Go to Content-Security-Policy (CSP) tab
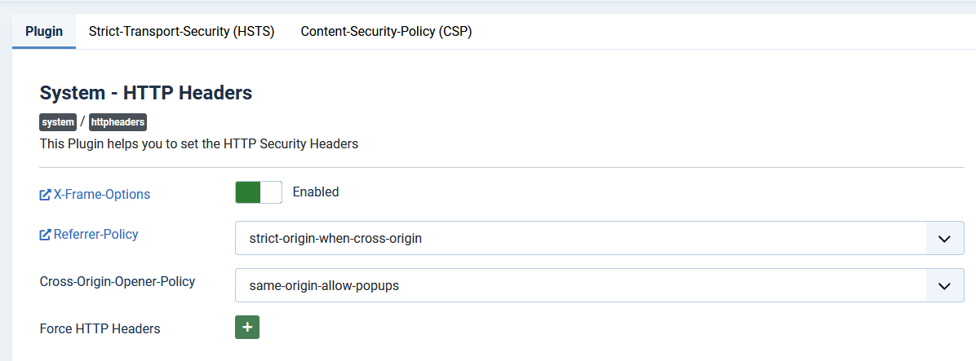 [386, 32]
